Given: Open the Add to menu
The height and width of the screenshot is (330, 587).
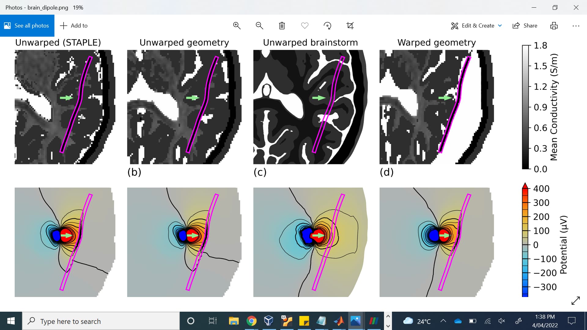Looking at the screenshot, I should tap(74, 26).
